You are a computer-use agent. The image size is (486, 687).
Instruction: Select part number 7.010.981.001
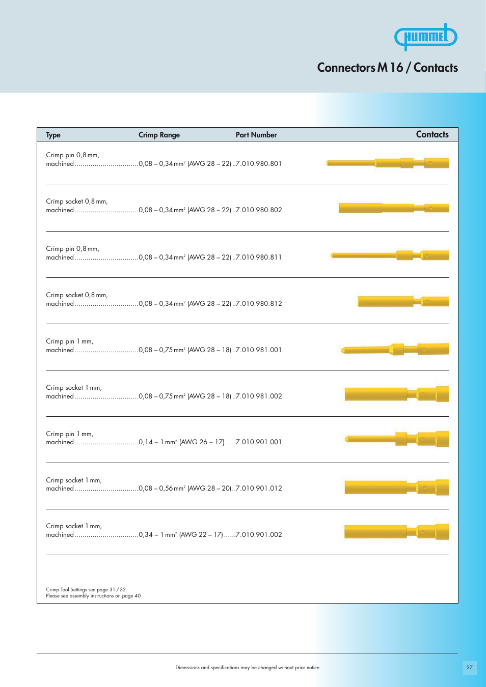(x=258, y=350)
